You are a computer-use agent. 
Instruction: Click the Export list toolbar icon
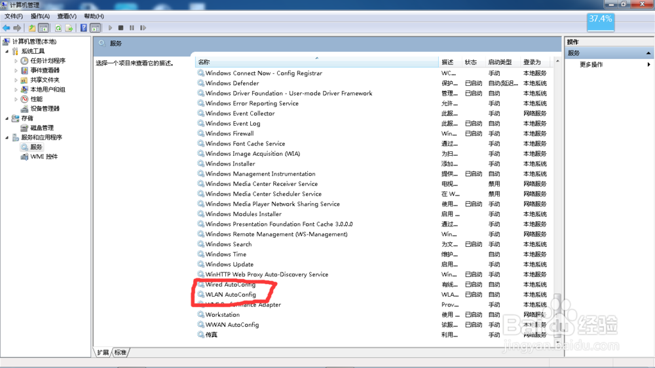tap(69, 28)
